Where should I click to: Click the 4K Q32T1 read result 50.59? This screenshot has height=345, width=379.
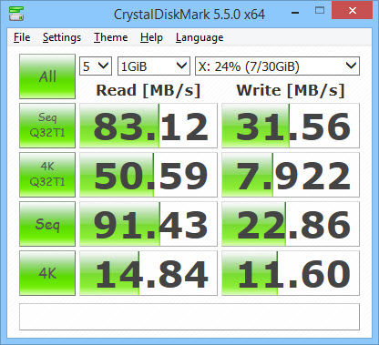tap(149, 175)
